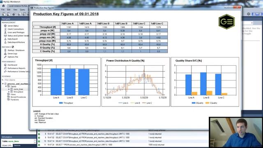Open the Edit menu
The image size is (263, 148).
pyautogui.click(x=9, y=10)
